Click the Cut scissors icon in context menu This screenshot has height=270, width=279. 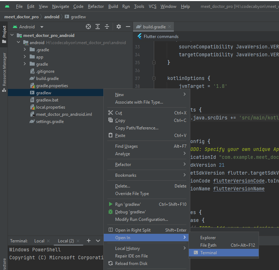coord(111,113)
